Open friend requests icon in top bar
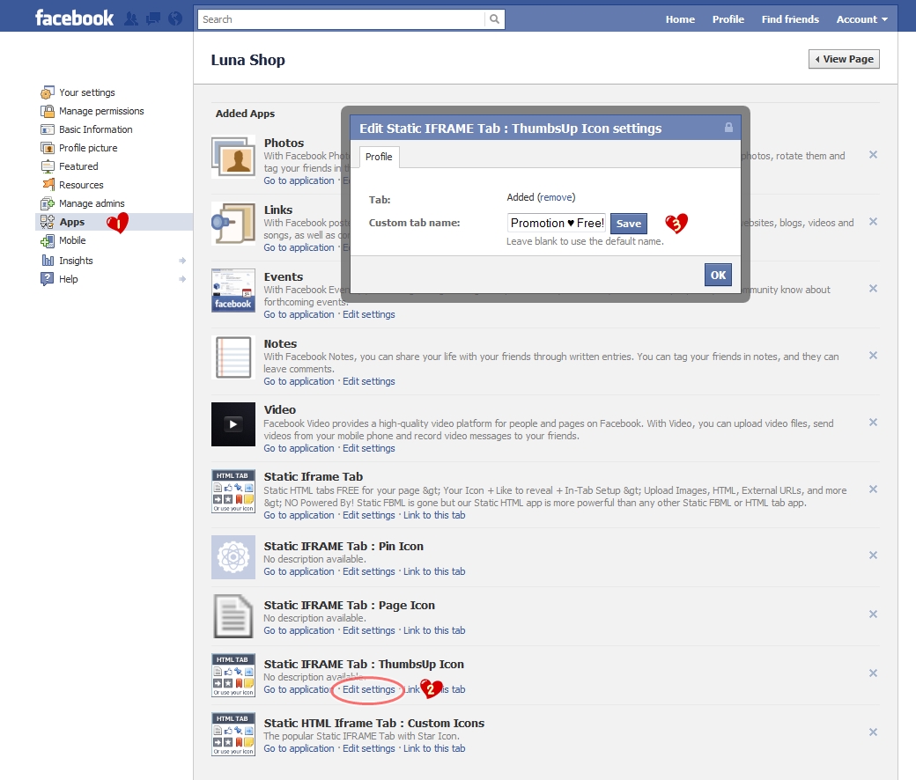 pyautogui.click(x=131, y=19)
